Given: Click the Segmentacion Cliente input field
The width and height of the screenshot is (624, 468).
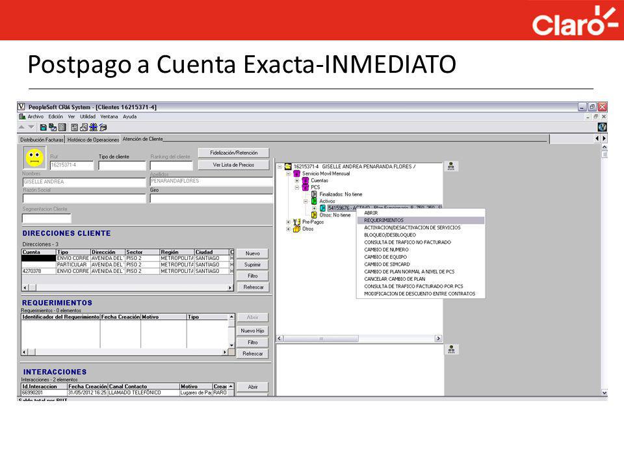Looking at the screenshot, I should pos(47,218).
